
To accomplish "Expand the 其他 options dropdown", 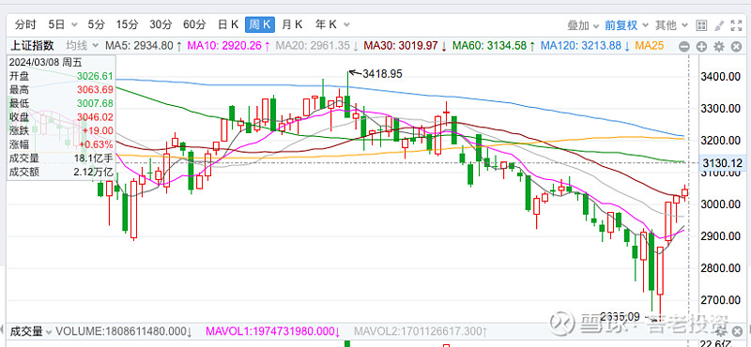I will pos(671,25).
